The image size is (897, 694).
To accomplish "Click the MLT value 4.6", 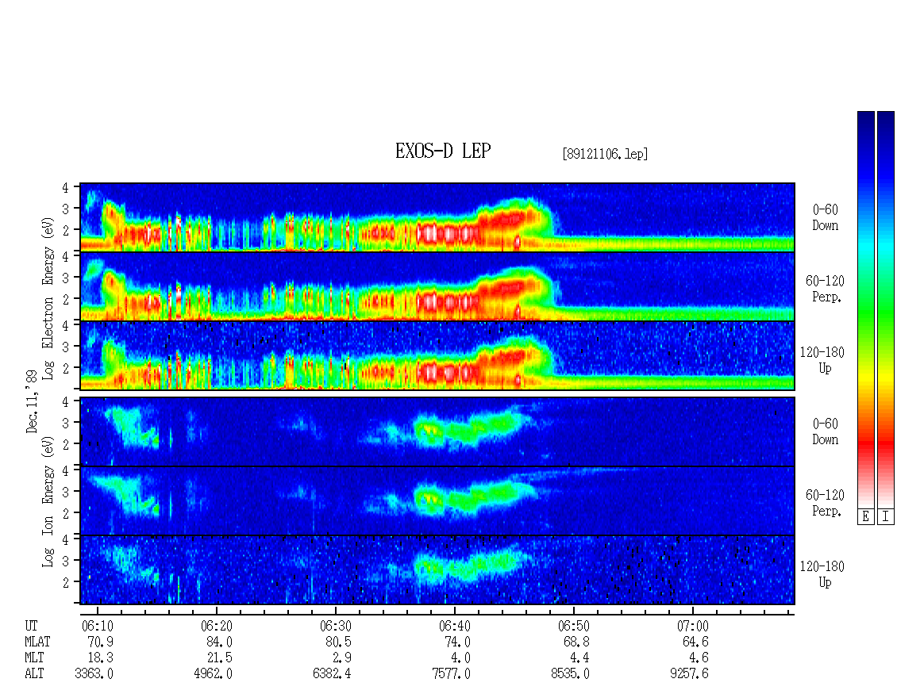I will tap(699, 658).
